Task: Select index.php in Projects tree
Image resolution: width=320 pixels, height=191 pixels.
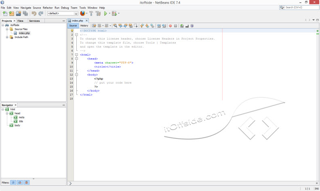Action: pyautogui.click(x=24, y=33)
